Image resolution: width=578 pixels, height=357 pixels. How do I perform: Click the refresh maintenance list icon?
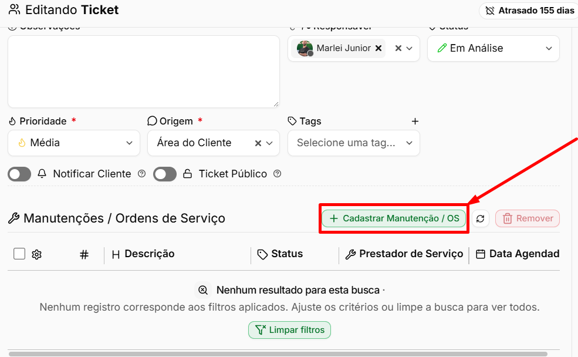[481, 218]
